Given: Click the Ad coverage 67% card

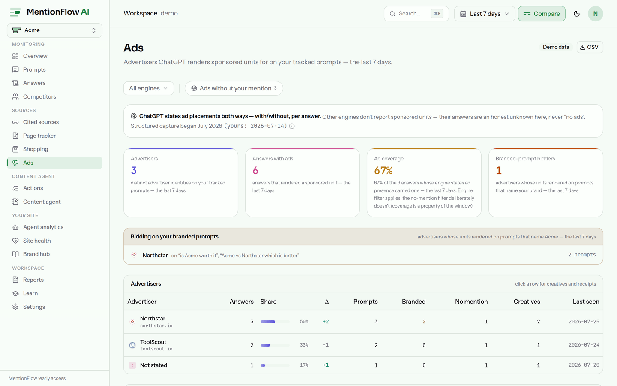Looking at the screenshot, I should [x=424, y=183].
